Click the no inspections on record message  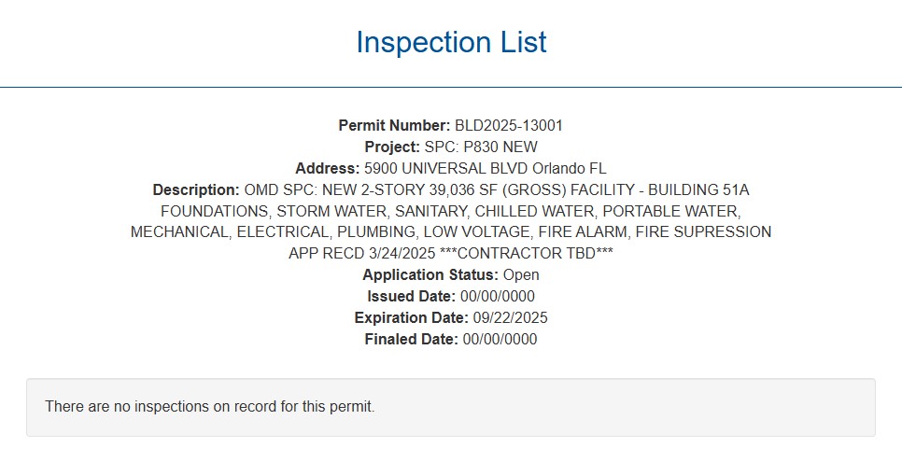click(210, 407)
